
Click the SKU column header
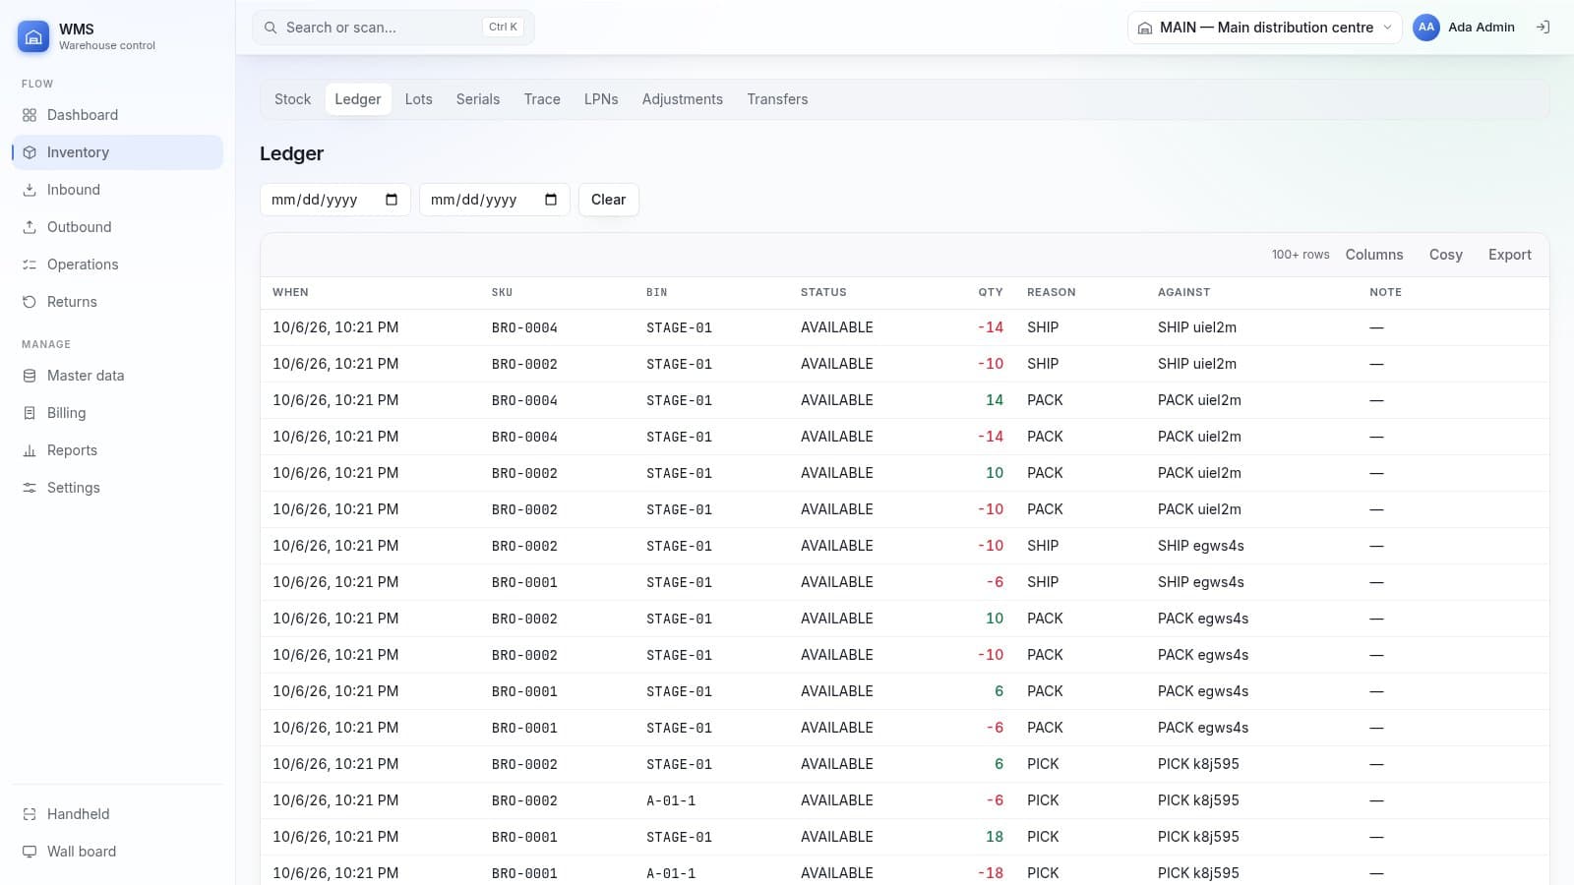point(502,292)
